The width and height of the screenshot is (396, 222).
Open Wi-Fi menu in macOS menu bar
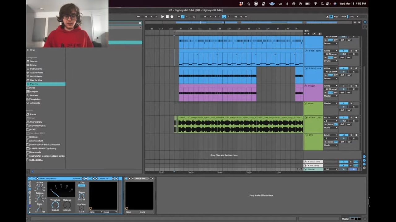point(316,4)
